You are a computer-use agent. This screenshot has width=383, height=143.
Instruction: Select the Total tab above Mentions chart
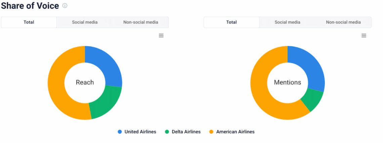[x=231, y=22]
